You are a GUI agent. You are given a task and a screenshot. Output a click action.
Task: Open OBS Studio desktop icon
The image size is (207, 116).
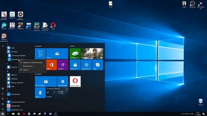pos(192,4)
